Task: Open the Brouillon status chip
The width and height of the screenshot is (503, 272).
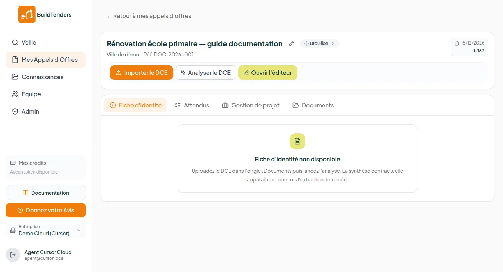Action: [320, 43]
